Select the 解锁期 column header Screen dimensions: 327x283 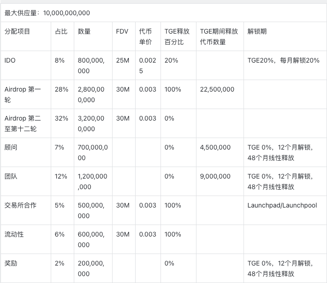coord(257,31)
